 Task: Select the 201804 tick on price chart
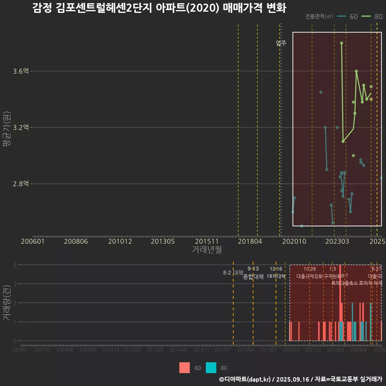point(250,242)
